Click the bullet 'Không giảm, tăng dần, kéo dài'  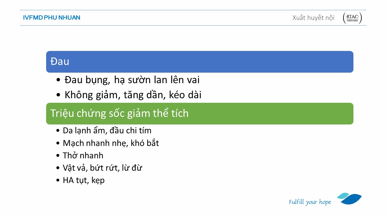(133, 95)
